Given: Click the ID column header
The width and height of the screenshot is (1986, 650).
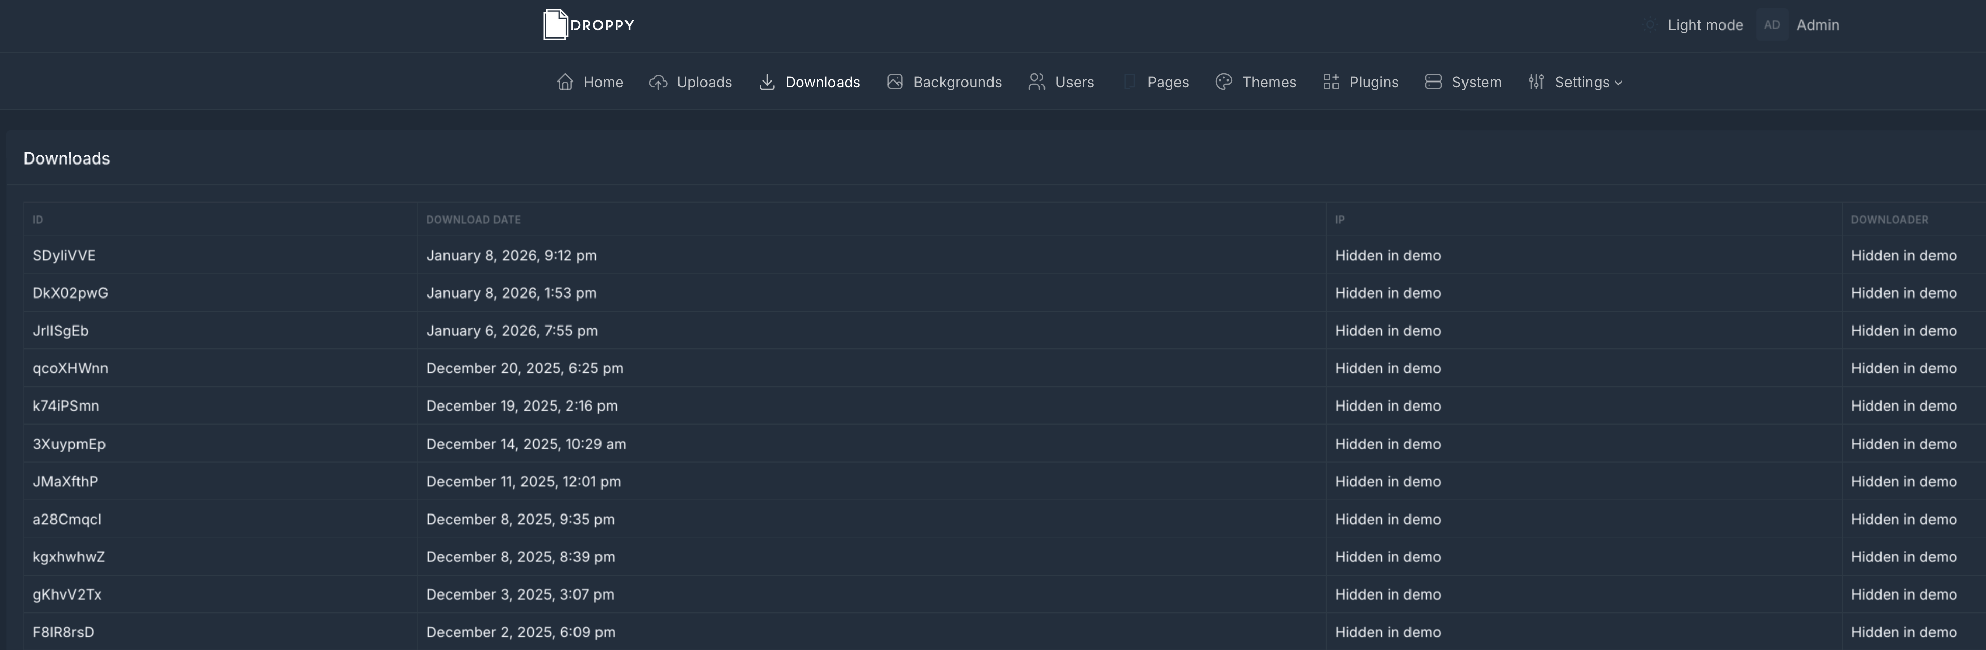Looking at the screenshot, I should click(x=38, y=220).
